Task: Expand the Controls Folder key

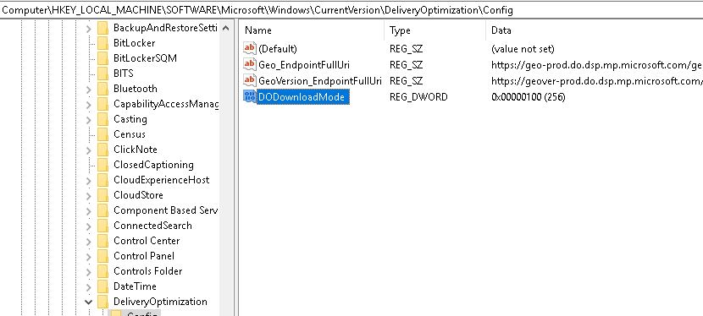Action: point(88,272)
